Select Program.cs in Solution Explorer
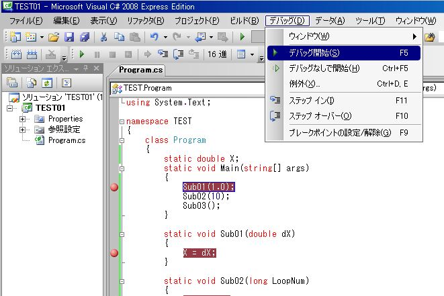444x296 pixels. [66, 140]
